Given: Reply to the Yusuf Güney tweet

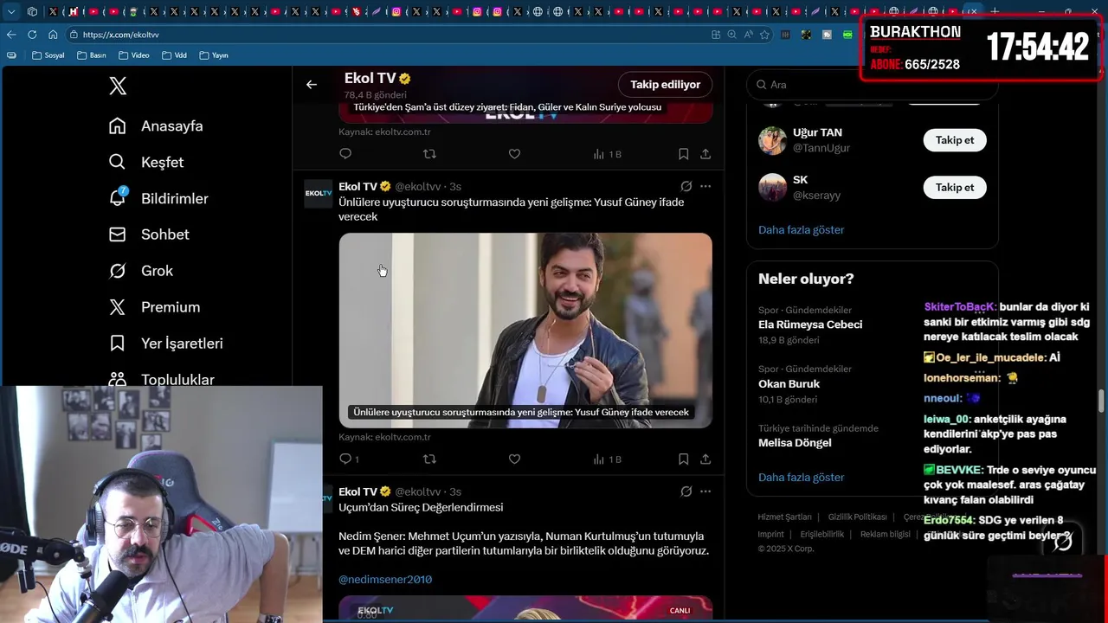Looking at the screenshot, I should [345, 459].
